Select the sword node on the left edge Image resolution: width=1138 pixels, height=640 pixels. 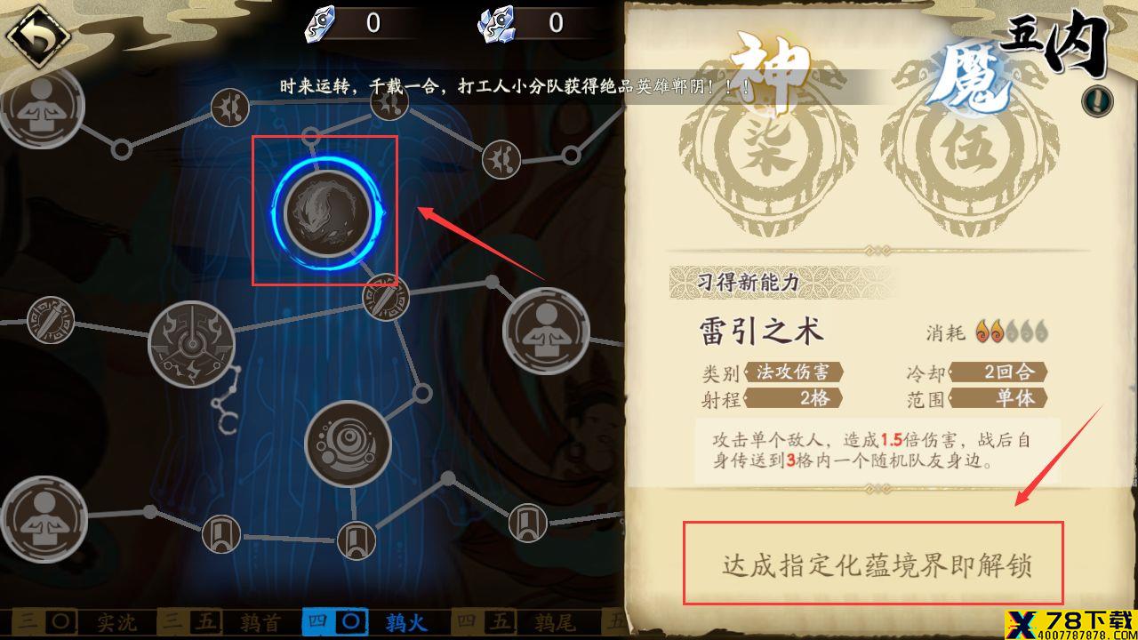point(49,320)
